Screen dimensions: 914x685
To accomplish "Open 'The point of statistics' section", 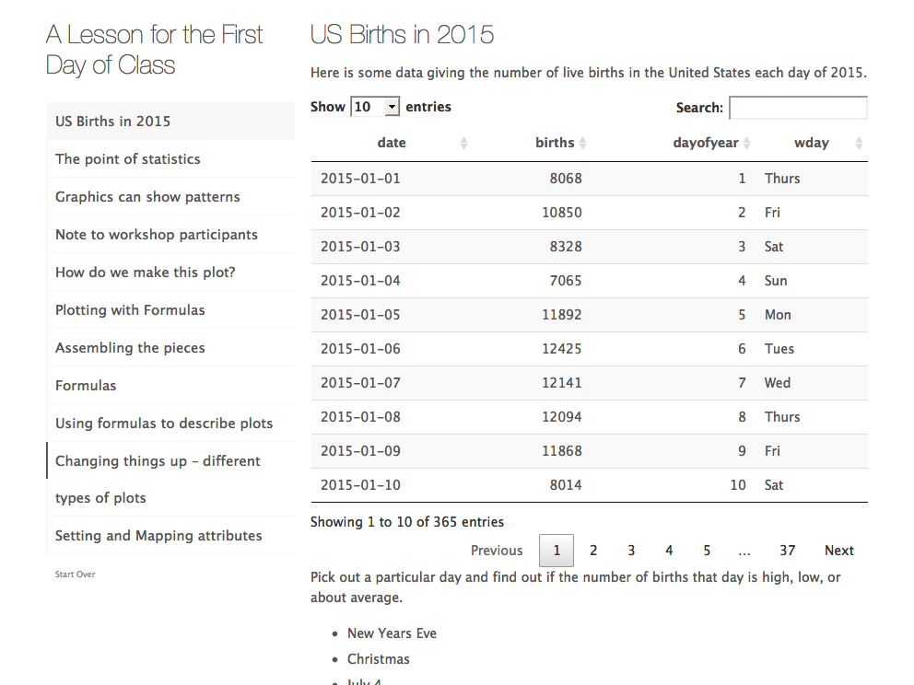I will click(127, 159).
